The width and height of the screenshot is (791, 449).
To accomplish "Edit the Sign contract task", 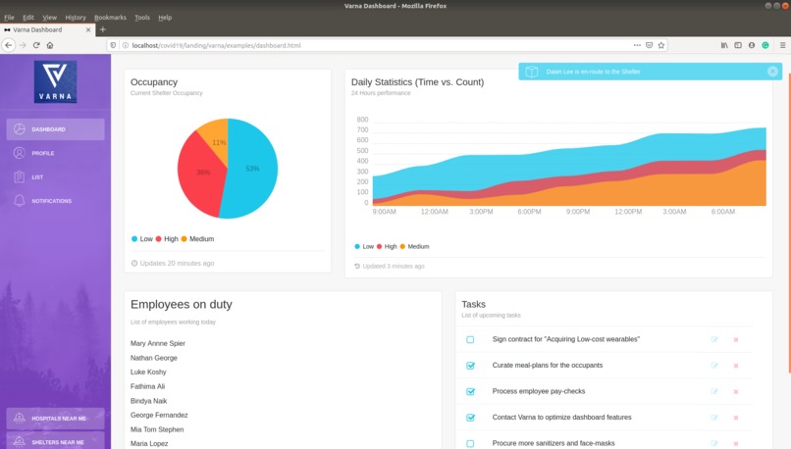I will pos(714,339).
